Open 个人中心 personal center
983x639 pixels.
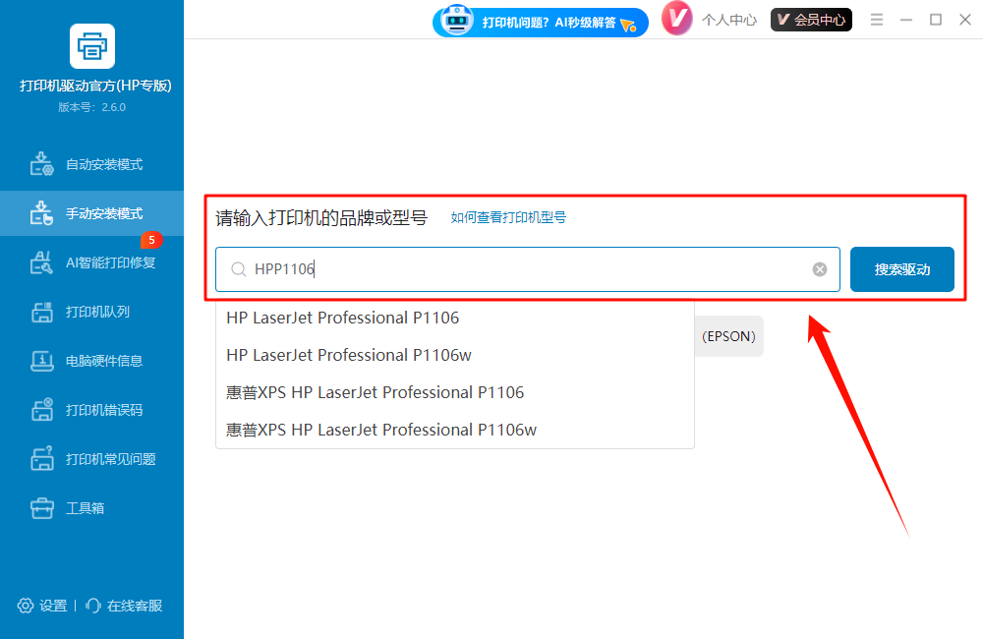coord(728,19)
